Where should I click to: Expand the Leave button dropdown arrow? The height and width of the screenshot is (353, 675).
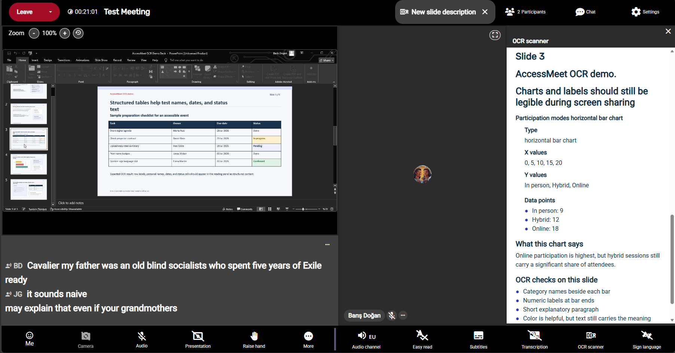point(50,12)
